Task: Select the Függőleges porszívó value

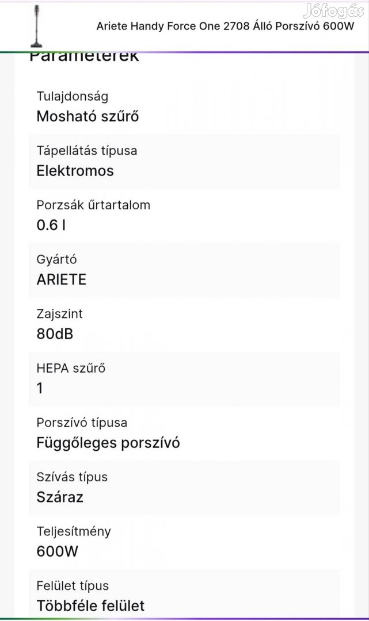Action: click(x=108, y=443)
